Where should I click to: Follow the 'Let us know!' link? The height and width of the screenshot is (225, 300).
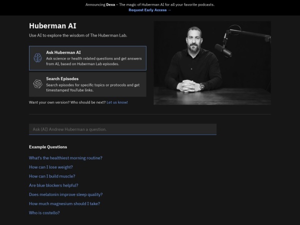(x=117, y=102)
